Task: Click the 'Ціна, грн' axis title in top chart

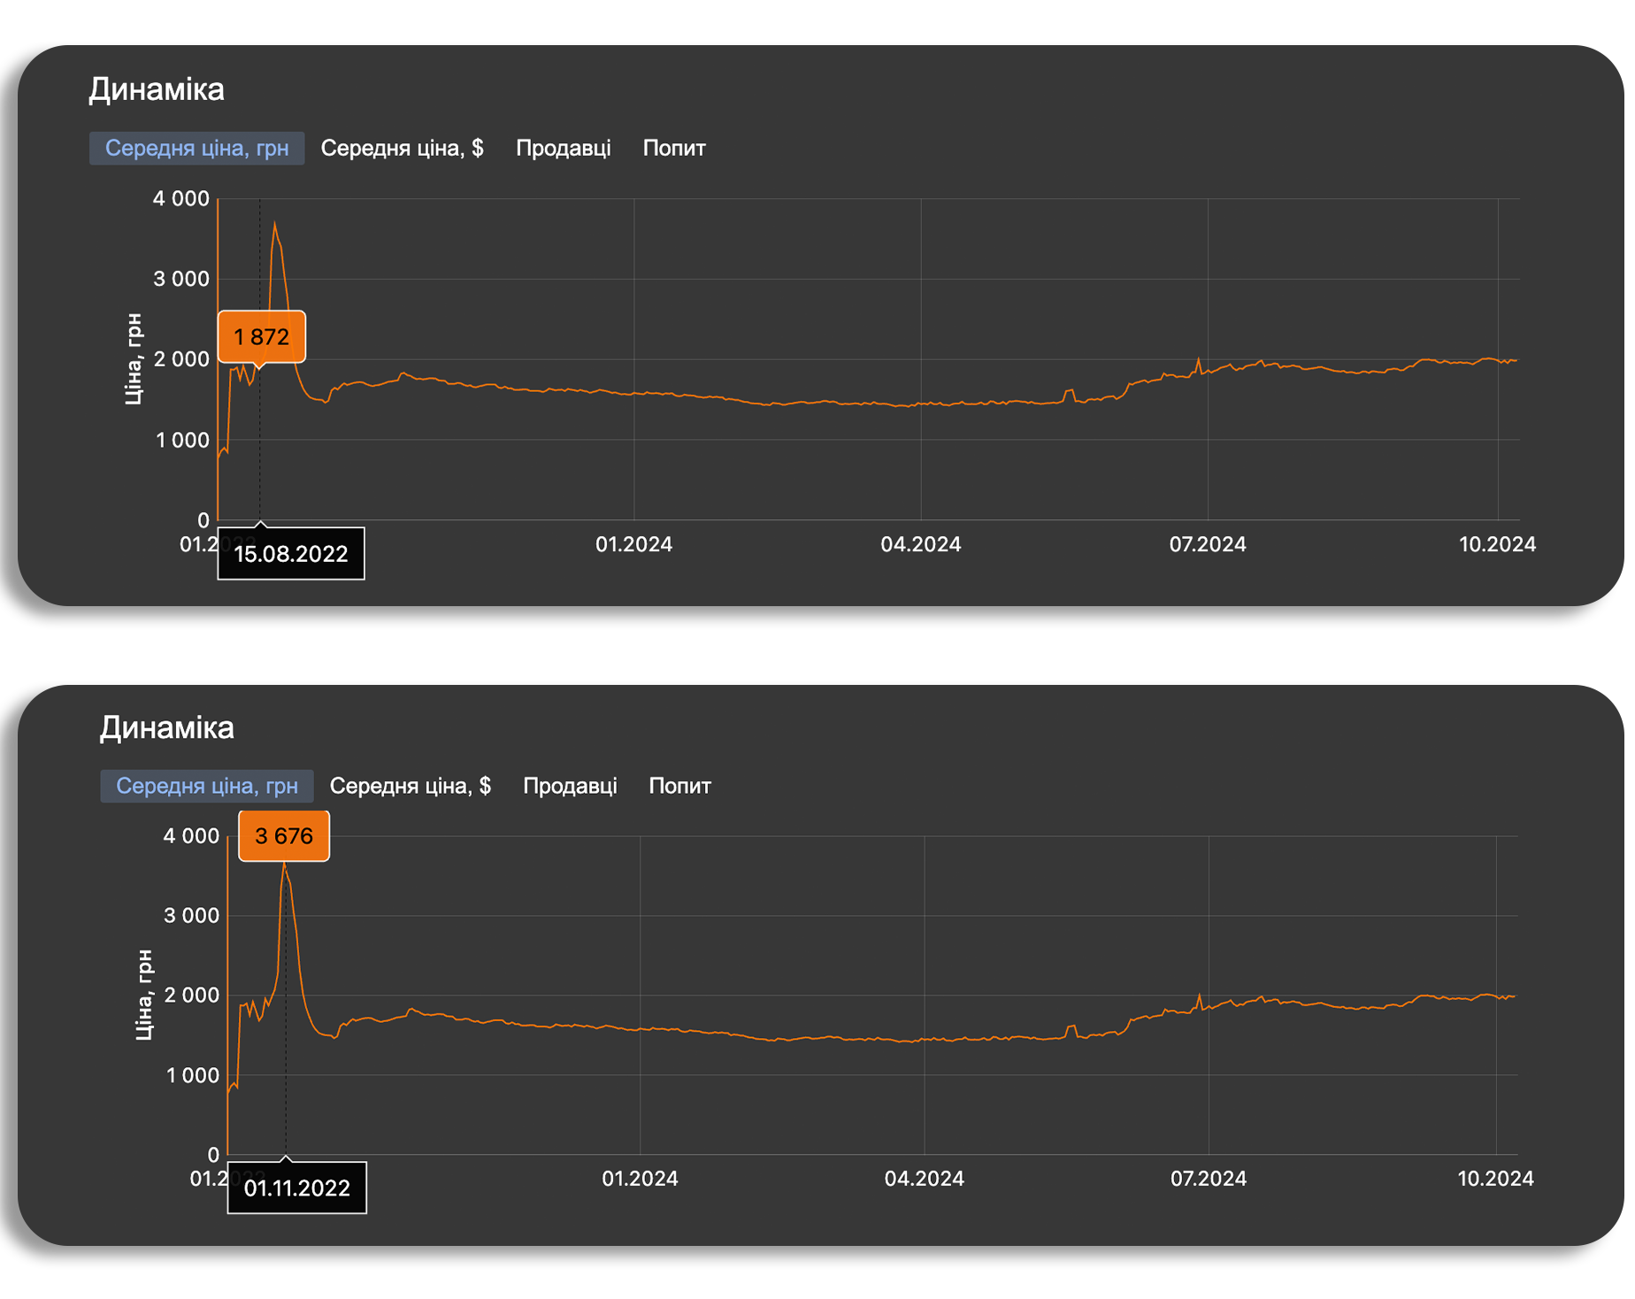Action: coord(133,358)
